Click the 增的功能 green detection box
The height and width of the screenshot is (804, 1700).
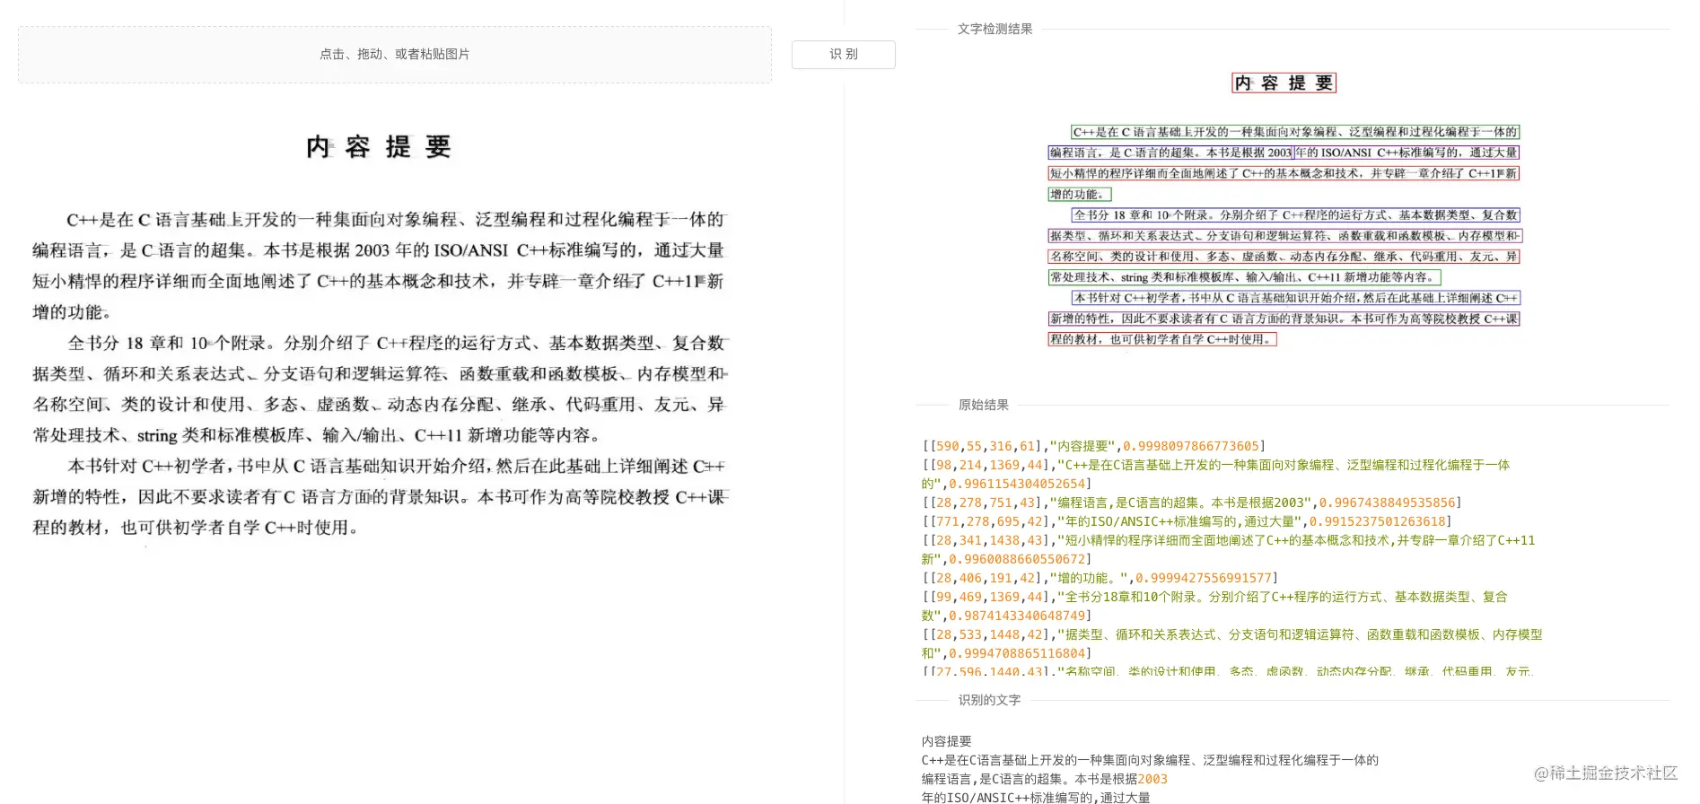click(x=1080, y=194)
